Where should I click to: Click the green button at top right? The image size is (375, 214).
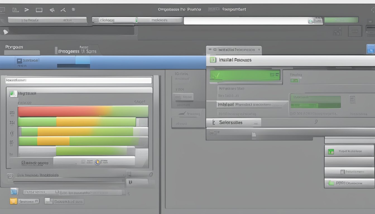click(341, 20)
